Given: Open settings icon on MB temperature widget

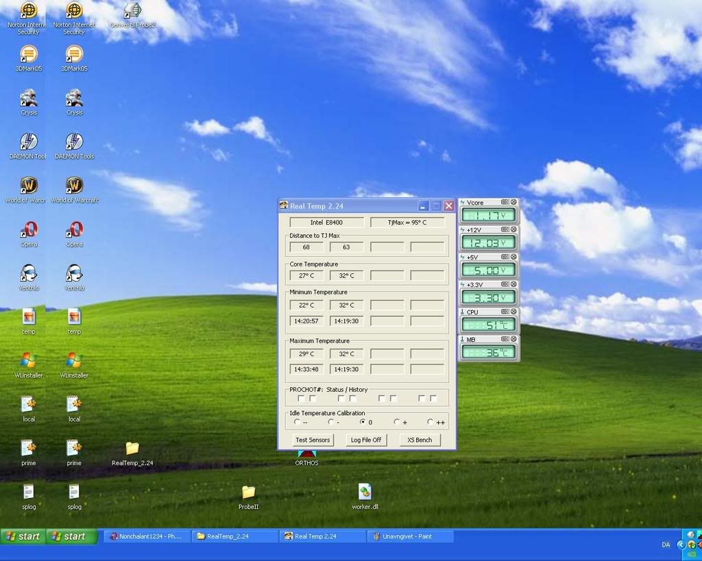Looking at the screenshot, I should pos(505,339).
